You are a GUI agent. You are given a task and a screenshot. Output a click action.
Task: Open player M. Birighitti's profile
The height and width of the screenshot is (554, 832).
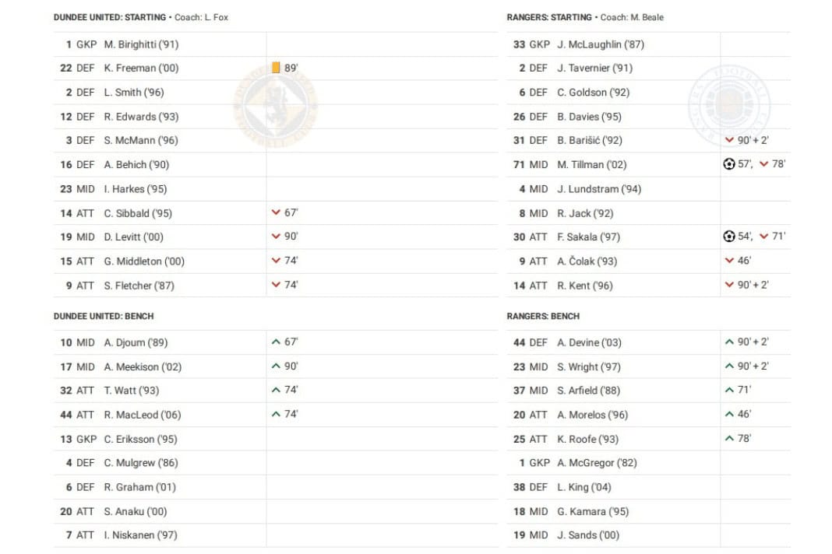point(141,44)
